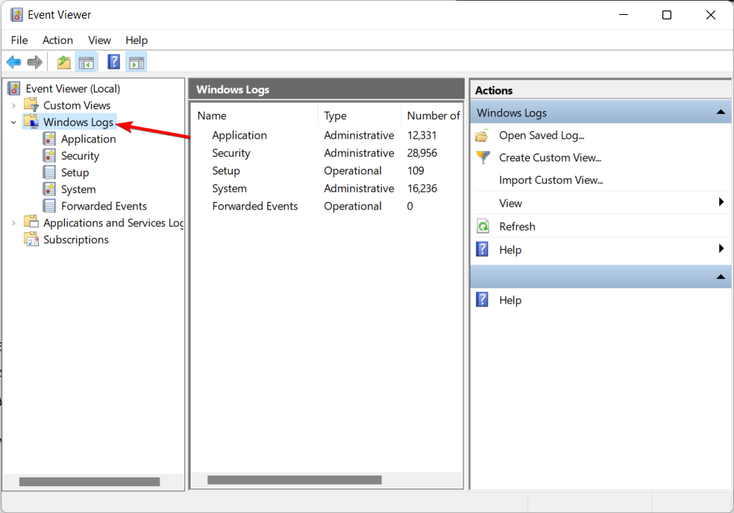Viewport: 734px width, 513px height.
Task: Click the Type column header
Action: point(360,116)
